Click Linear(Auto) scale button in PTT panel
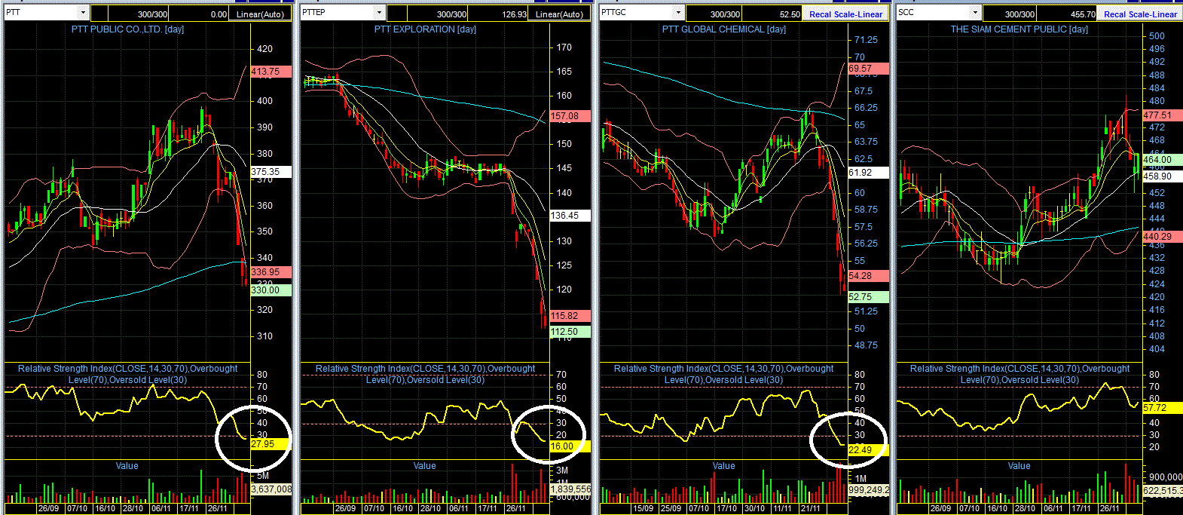 coord(260,14)
